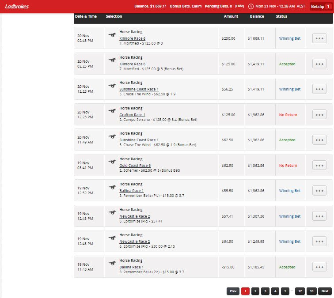Viewport: 334px width, 298px height.
Task: Click the No Return status for Grafton Race 1
Action: (288, 115)
